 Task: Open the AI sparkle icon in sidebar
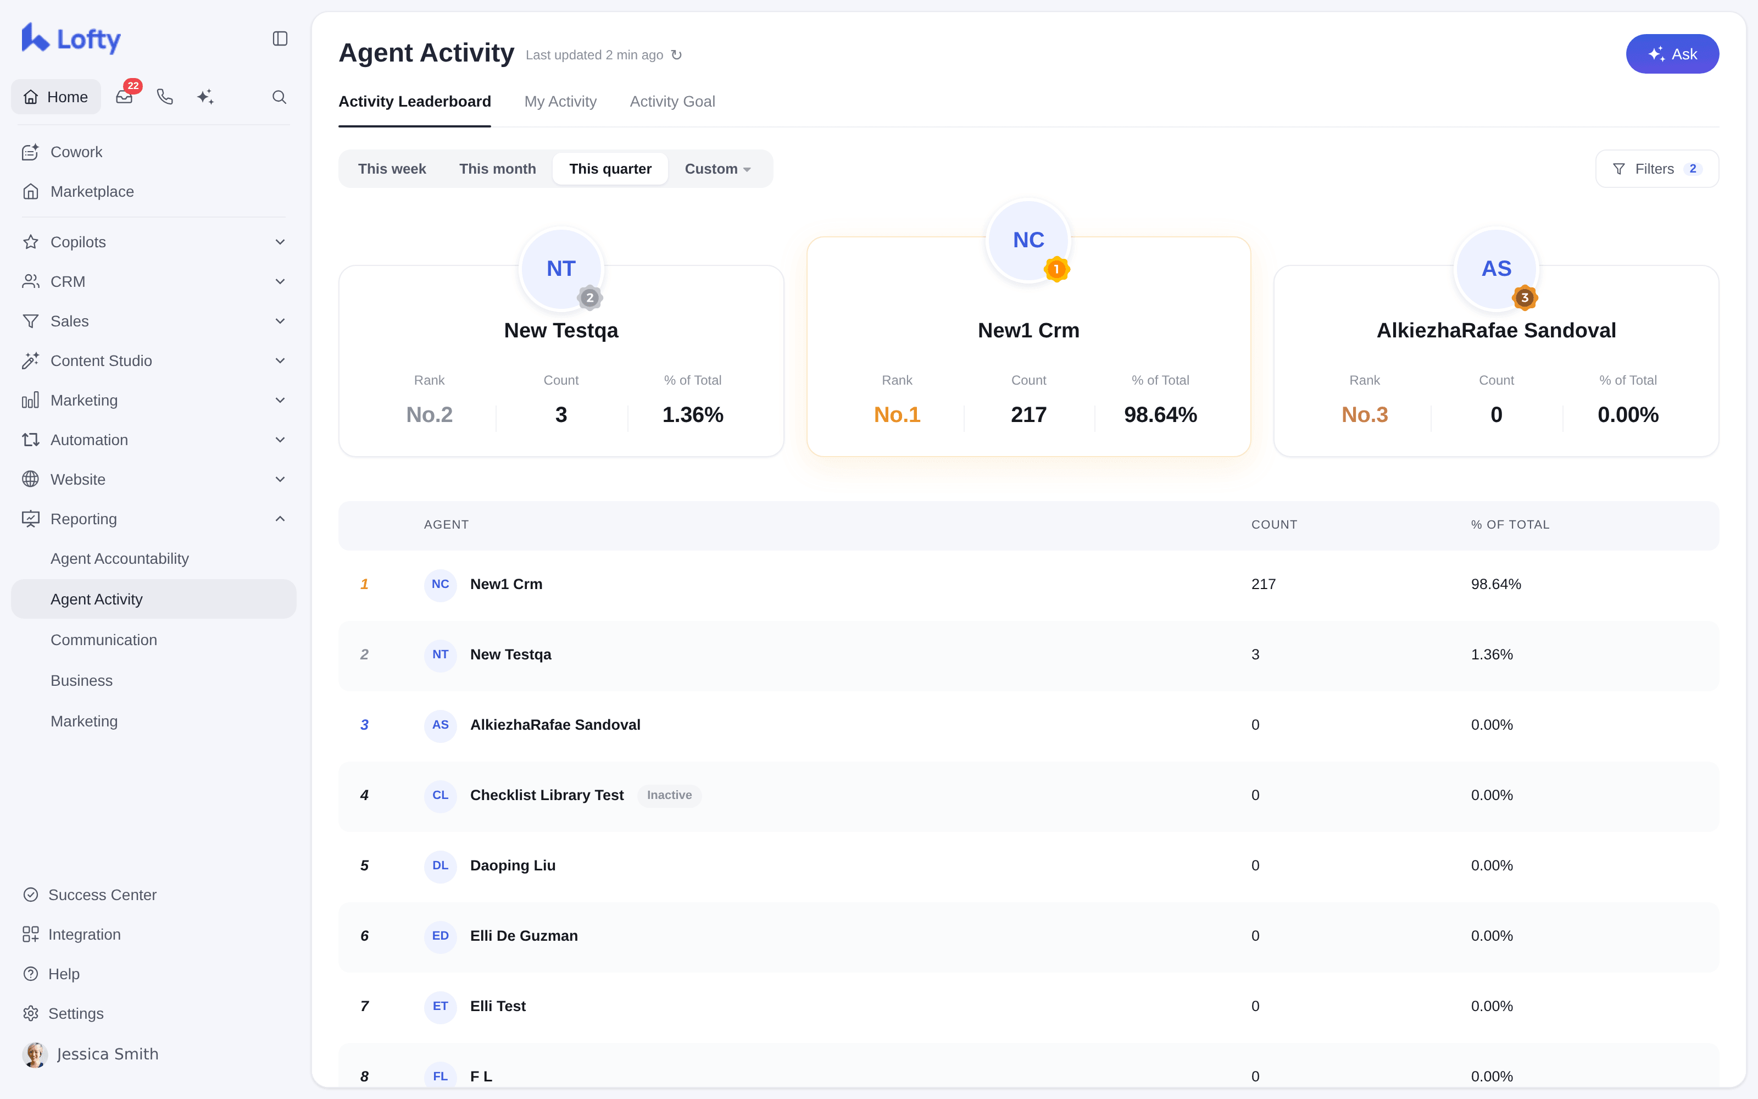[x=205, y=97]
